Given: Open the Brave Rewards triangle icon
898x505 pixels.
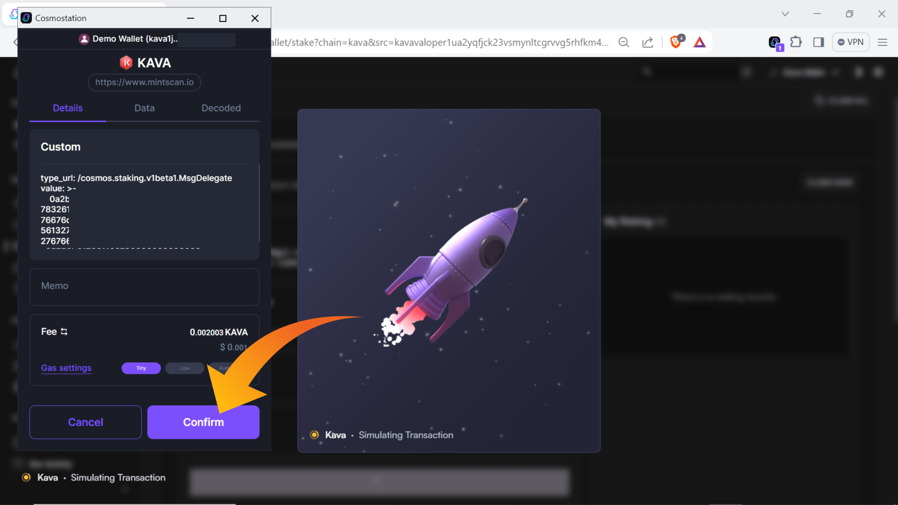Looking at the screenshot, I should coord(700,42).
